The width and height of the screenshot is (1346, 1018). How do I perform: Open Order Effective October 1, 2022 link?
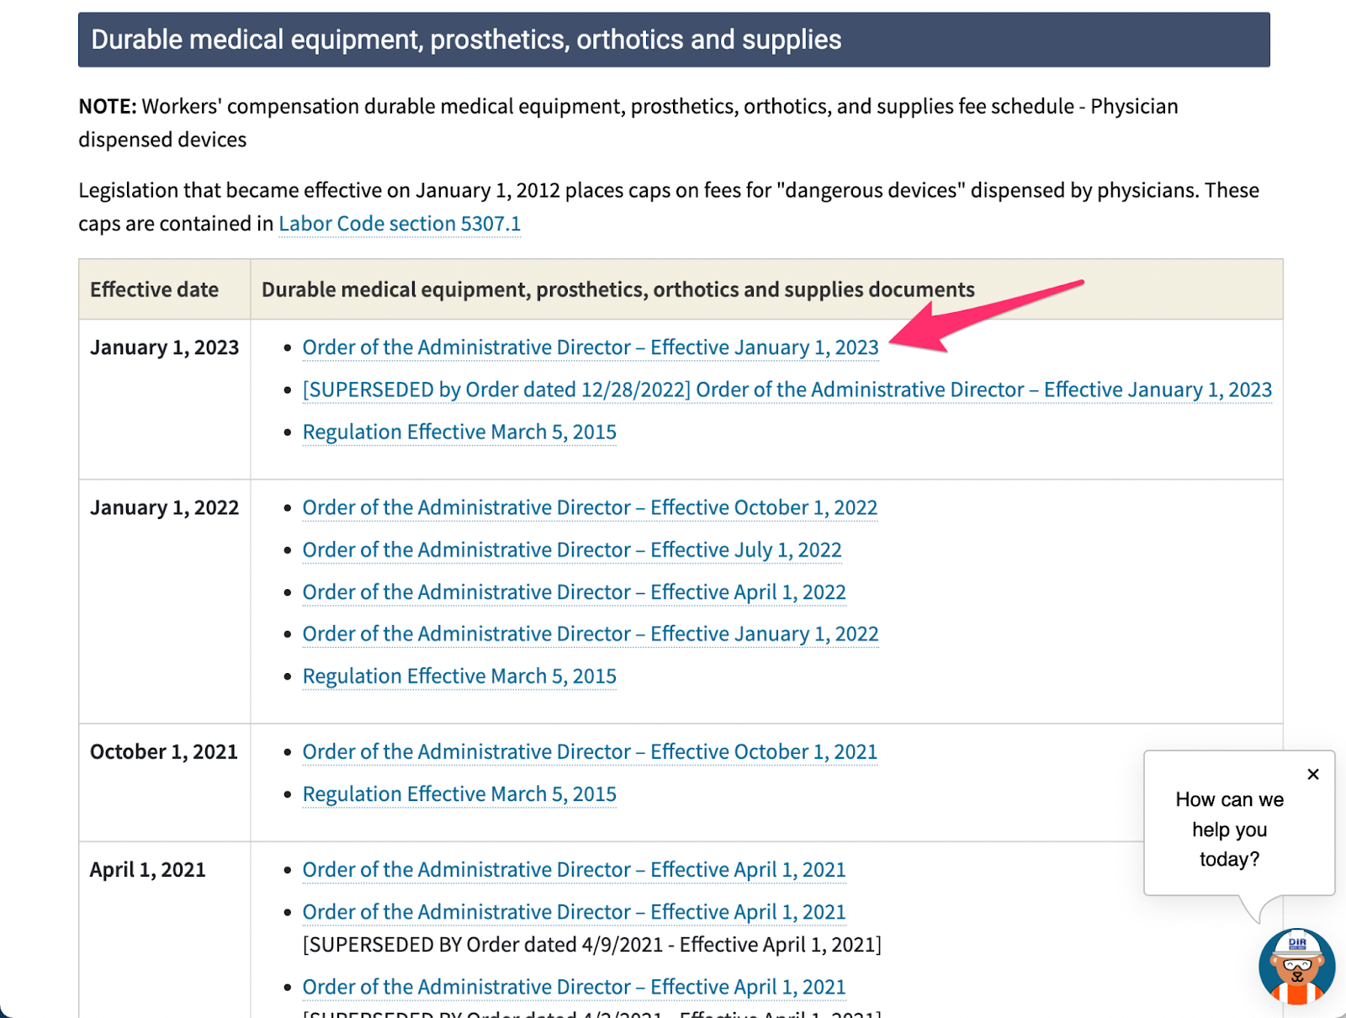[x=590, y=507]
